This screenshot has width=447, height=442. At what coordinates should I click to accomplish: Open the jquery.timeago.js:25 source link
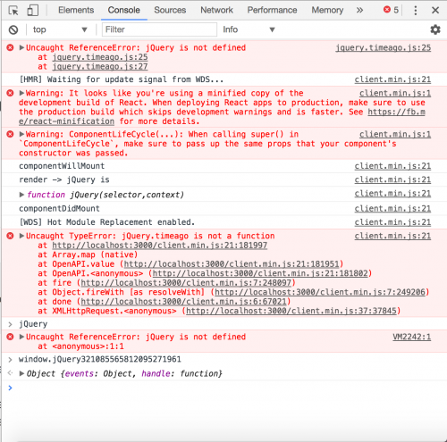[x=384, y=48]
